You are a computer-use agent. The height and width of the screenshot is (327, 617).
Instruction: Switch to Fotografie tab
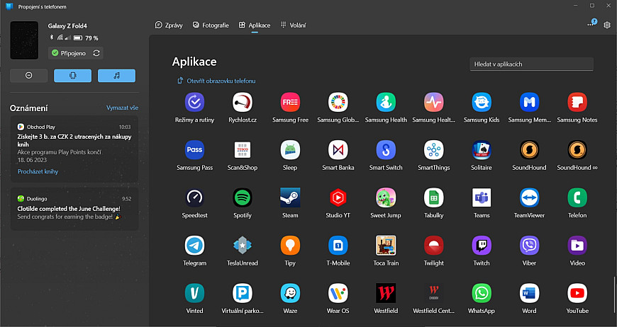(x=211, y=25)
